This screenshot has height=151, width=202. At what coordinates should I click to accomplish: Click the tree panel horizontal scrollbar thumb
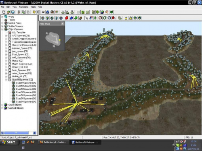point(17,133)
